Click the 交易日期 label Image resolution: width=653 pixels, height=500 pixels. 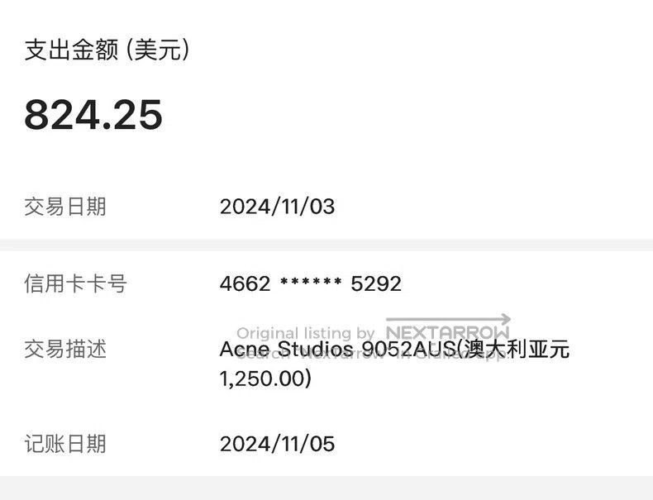pos(65,207)
